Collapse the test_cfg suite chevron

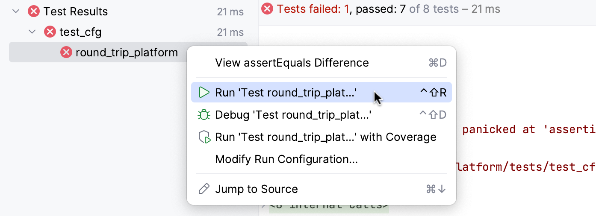32,32
